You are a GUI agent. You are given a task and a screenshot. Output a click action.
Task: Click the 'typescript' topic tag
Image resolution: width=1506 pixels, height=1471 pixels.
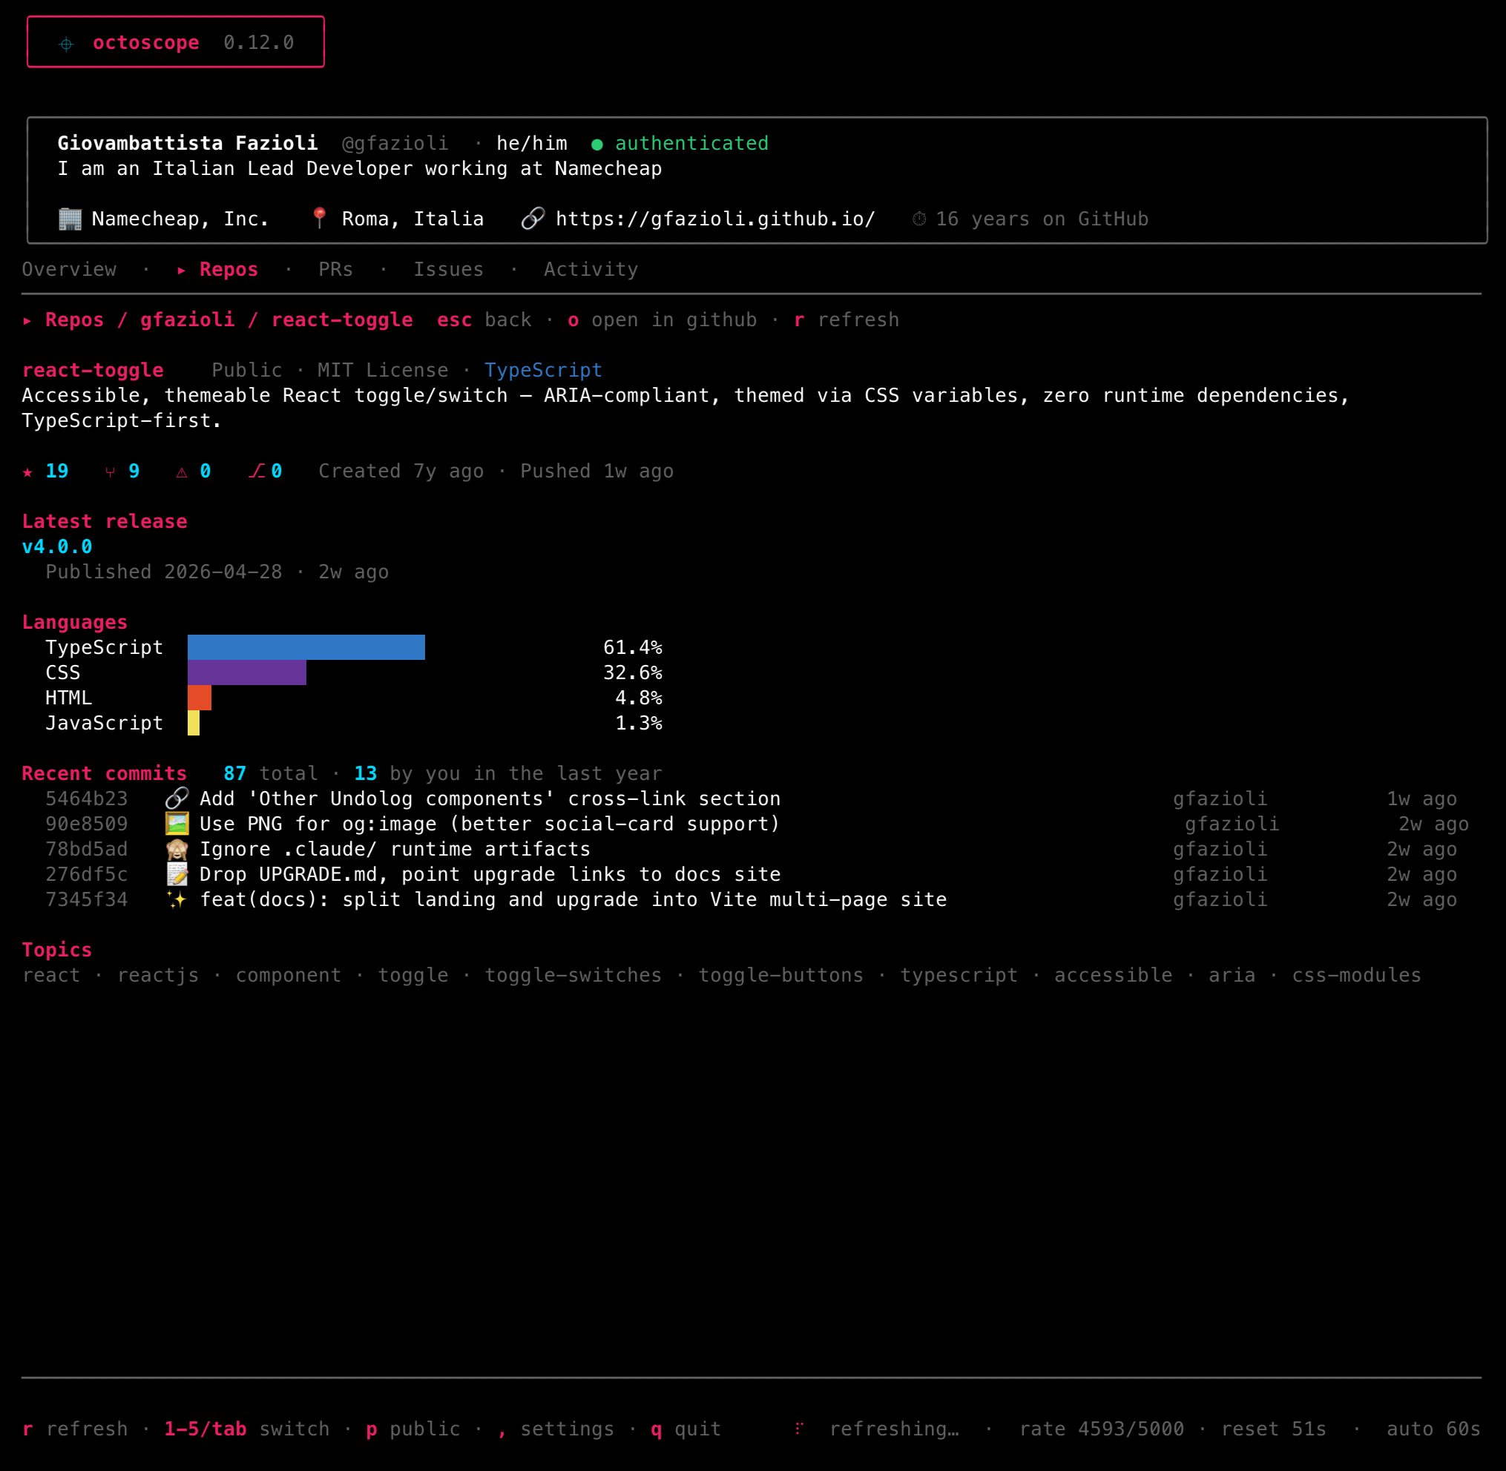pos(958,976)
